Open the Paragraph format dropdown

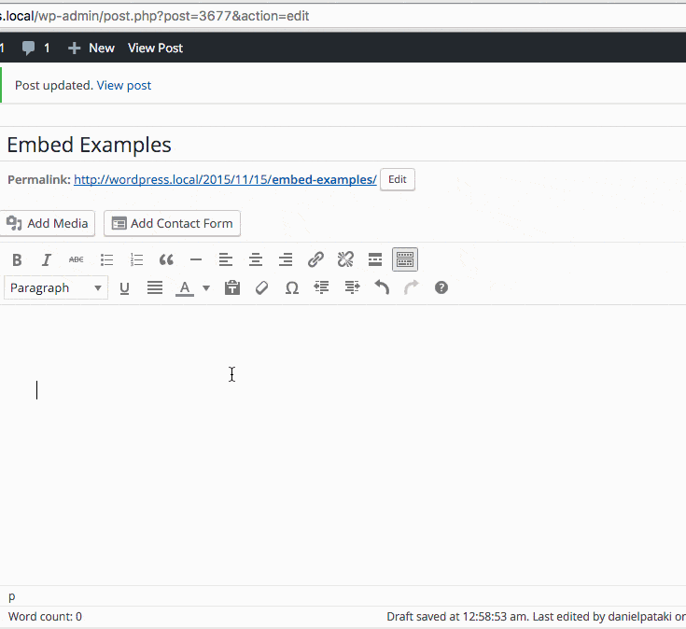(56, 287)
